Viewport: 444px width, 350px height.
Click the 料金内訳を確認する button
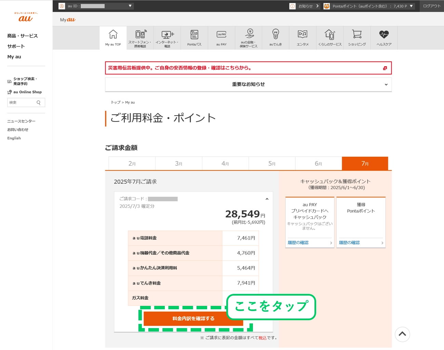pos(193,319)
